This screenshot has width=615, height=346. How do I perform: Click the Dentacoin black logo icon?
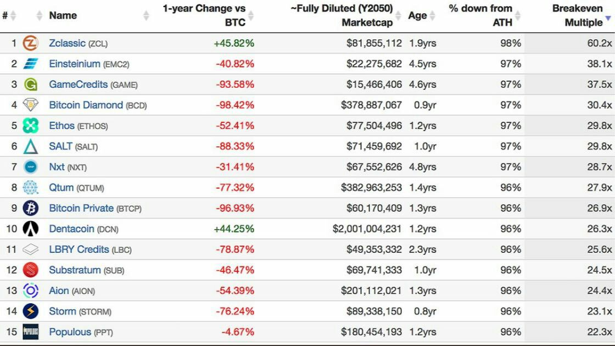coord(31,229)
